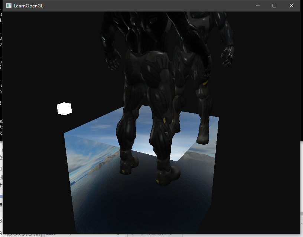Click the white light cube in the scene

(x=65, y=108)
